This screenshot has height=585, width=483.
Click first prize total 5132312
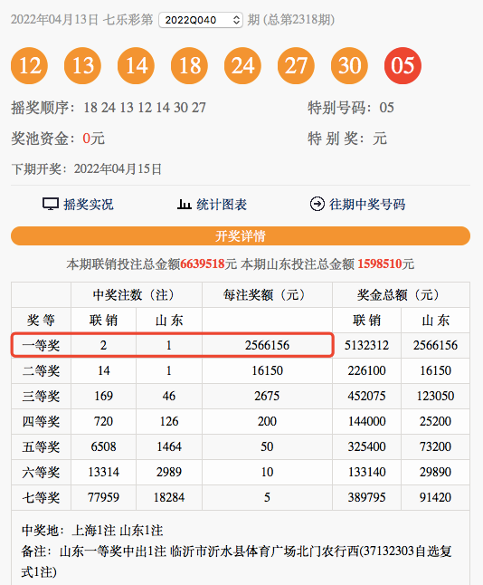coord(366,345)
